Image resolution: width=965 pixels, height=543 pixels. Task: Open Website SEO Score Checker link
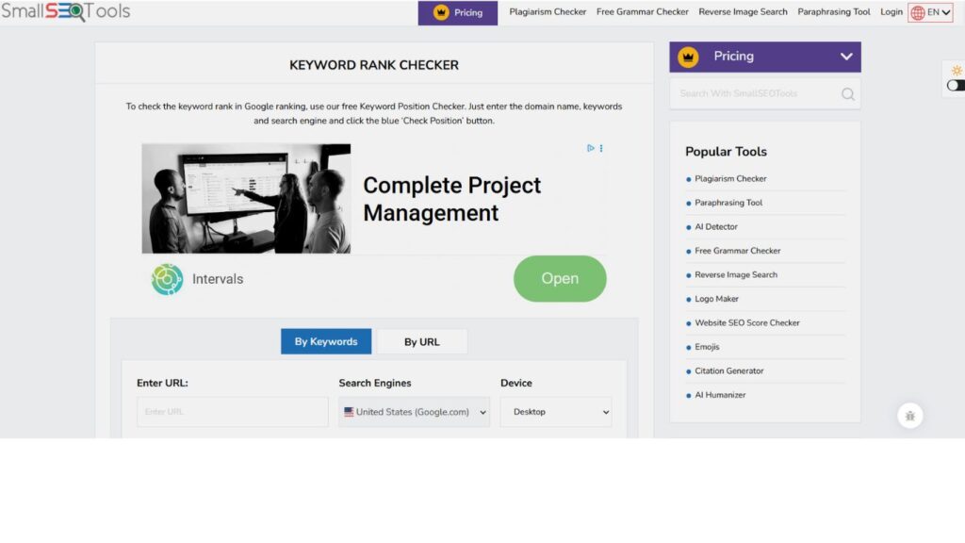[x=747, y=322]
